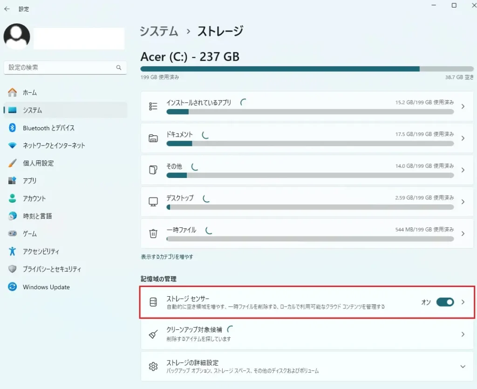Click the search magnifier icon
Screen dimensions: 477x389
tap(119, 68)
